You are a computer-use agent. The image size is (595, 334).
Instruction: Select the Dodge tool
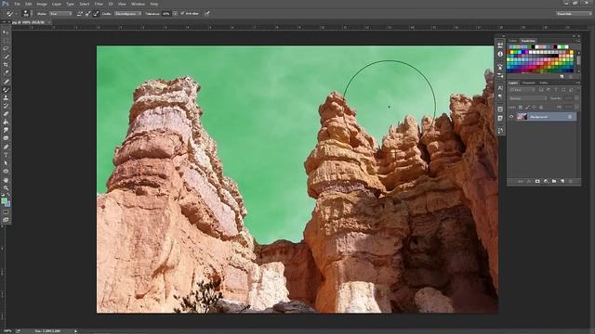[x=6, y=138]
